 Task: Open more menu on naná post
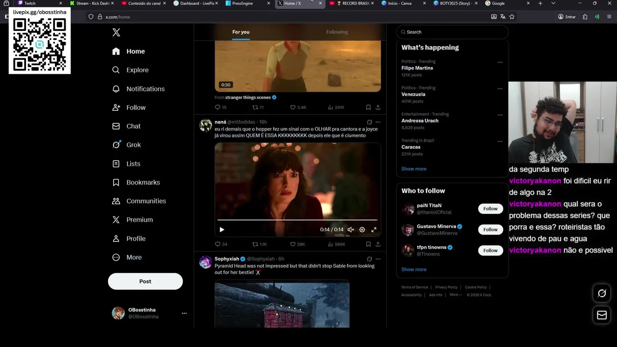tap(378, 122)
